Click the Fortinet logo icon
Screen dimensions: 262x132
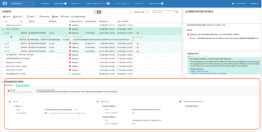coord(4,4)
